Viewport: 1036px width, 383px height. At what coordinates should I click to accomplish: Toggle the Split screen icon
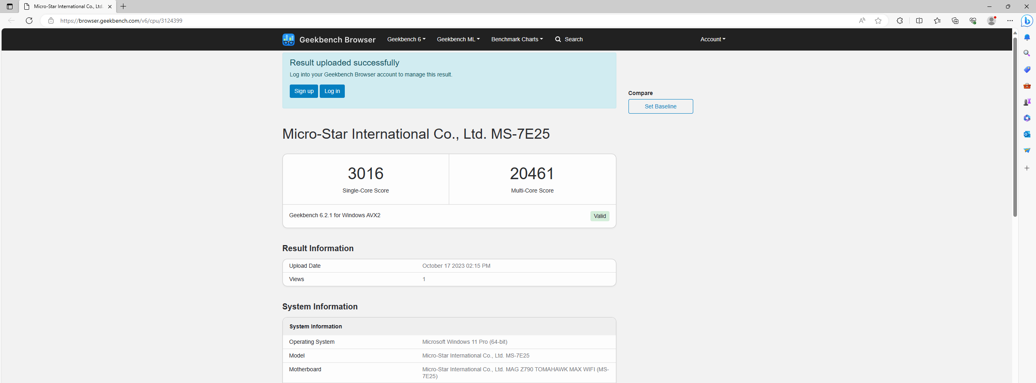tap(919, 21)
